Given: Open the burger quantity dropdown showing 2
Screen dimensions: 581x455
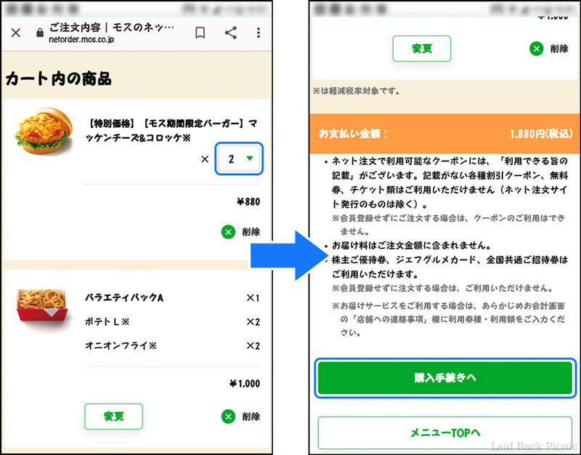Looking at the screenshot, I should (x=239, y=158).
